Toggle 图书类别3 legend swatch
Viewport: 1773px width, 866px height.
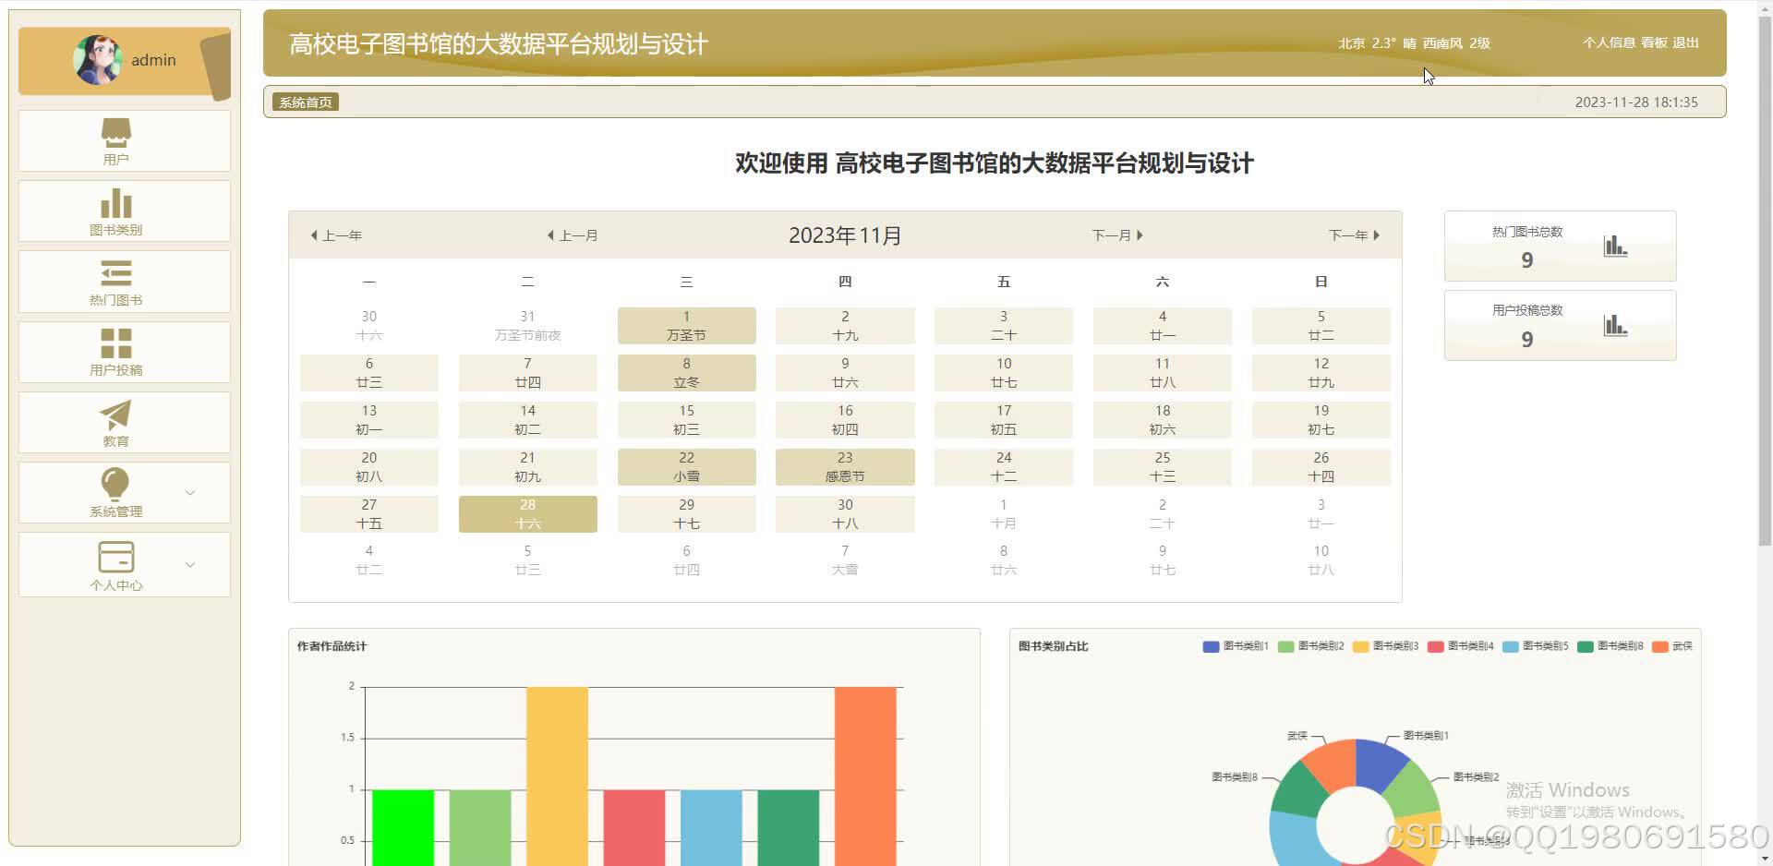point(1360,646)
